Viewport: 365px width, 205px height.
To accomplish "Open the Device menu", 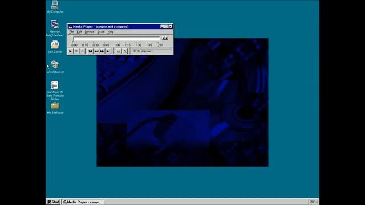I will (x=90, y=32).
